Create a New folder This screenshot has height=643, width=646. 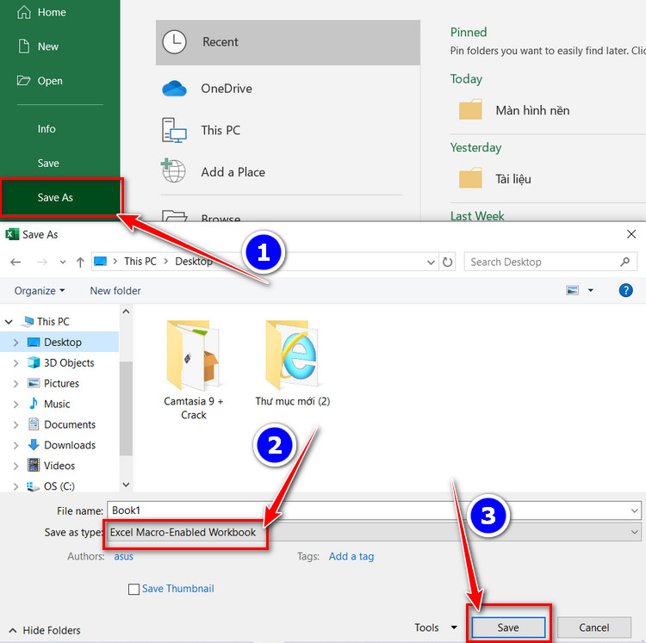pyautogui.click(x=115, y=291)
